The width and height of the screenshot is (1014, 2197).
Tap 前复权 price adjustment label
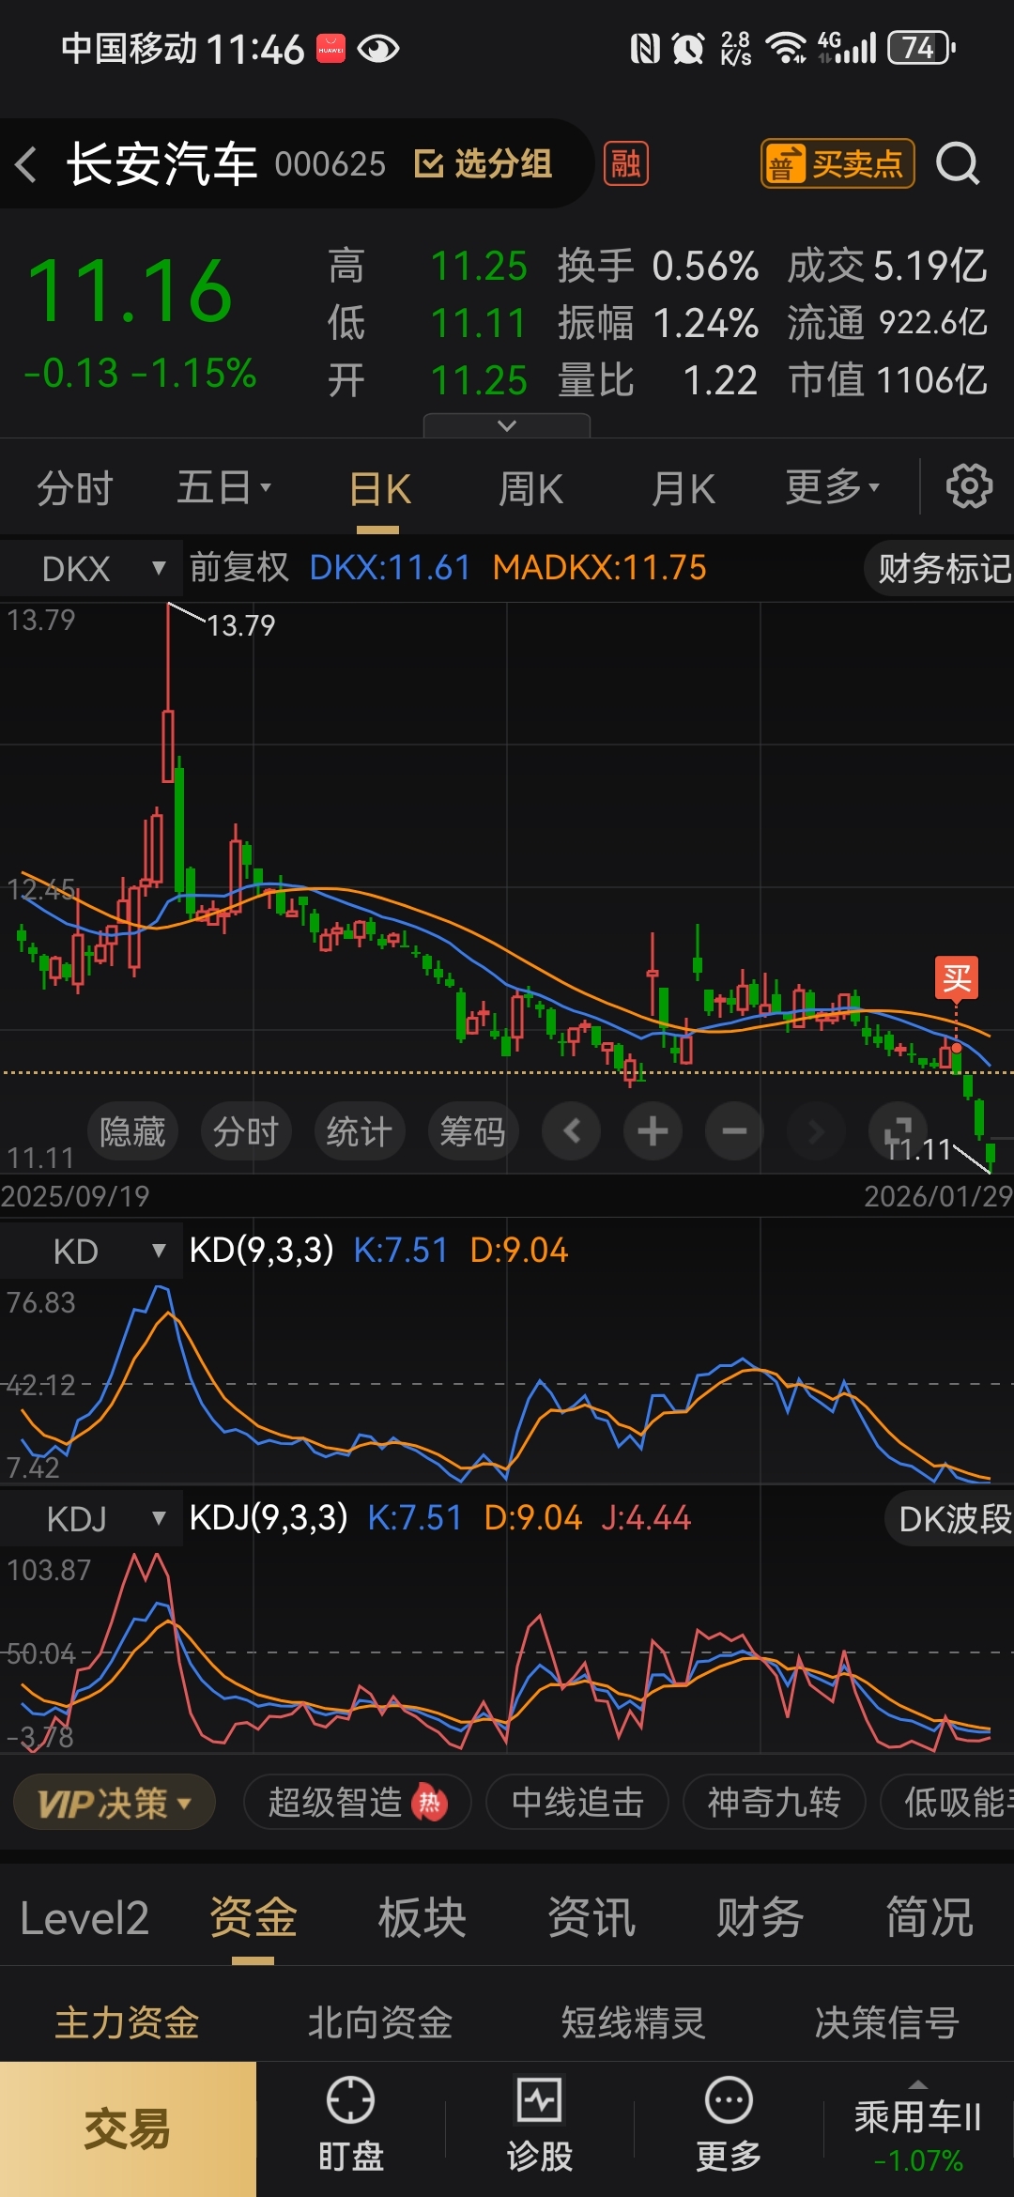pos(239,567)
